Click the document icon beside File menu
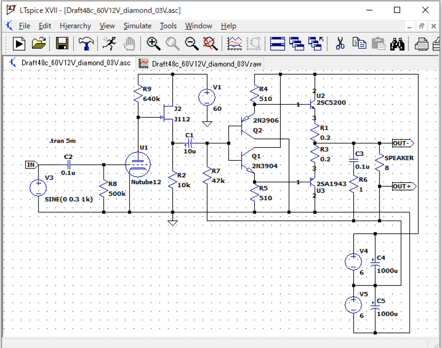The image size is (442, 348). 10,26
